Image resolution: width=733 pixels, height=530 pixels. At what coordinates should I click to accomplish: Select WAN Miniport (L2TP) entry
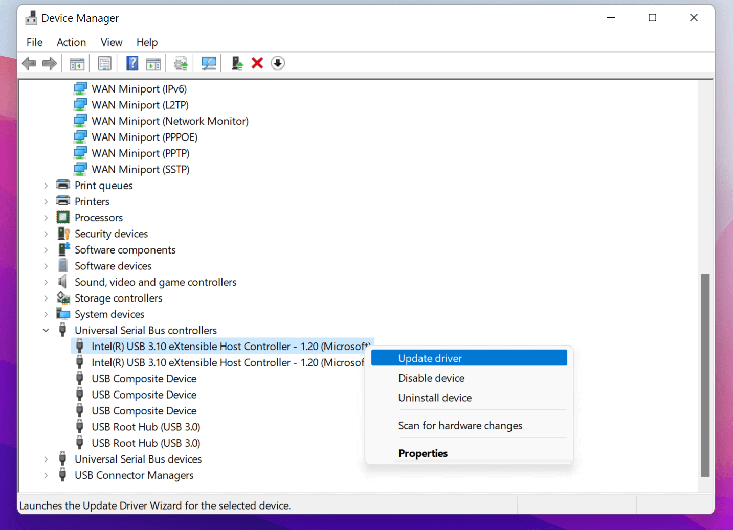(140, 105)
